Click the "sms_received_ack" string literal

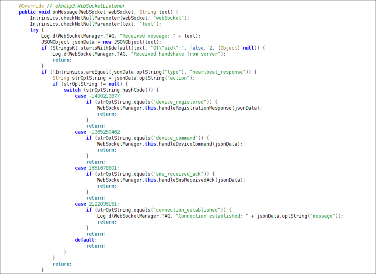pos(178,174)
